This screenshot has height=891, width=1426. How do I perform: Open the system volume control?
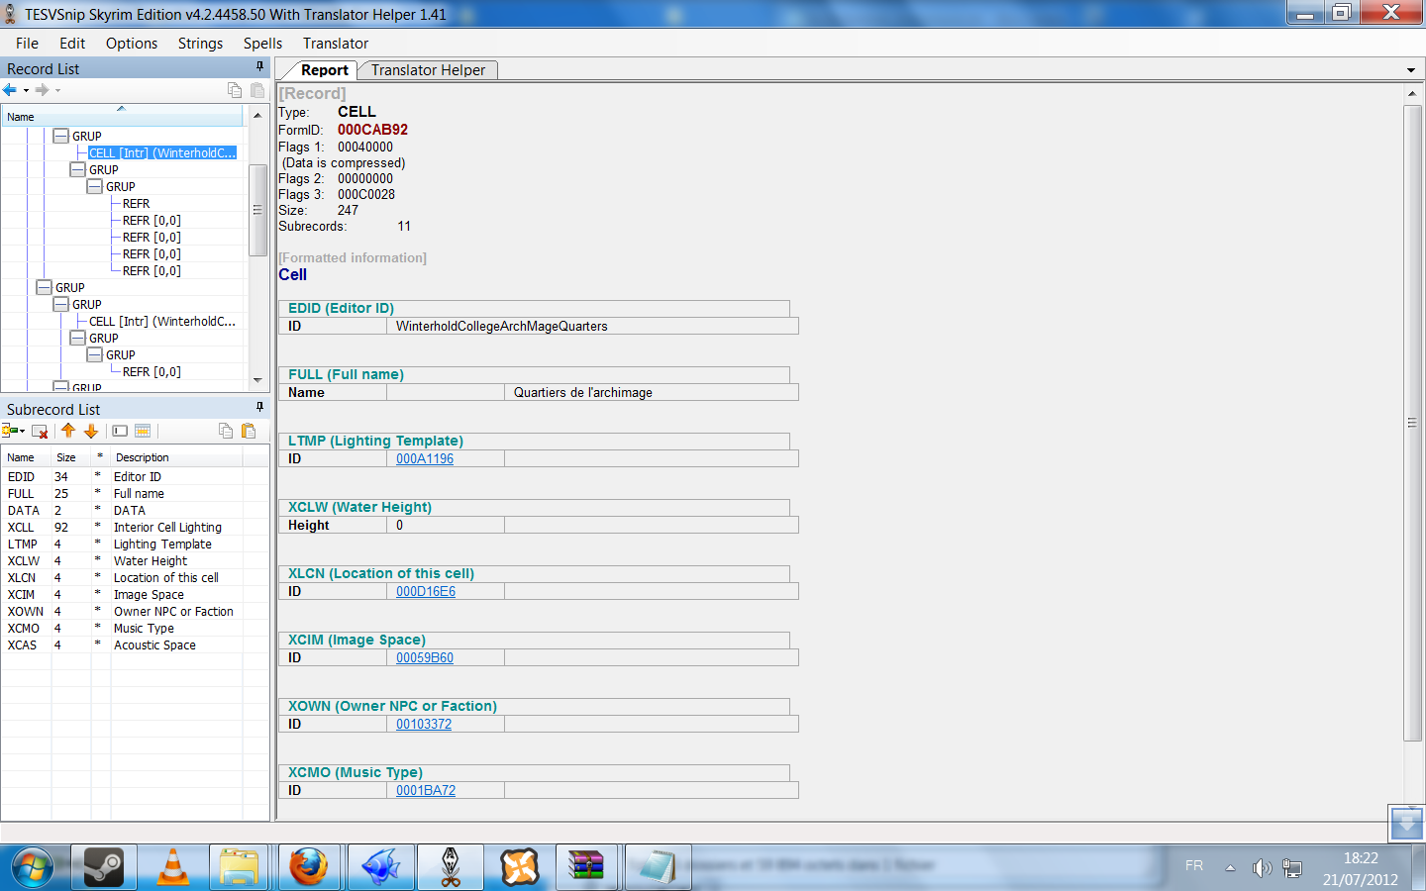coord(1262,868)
